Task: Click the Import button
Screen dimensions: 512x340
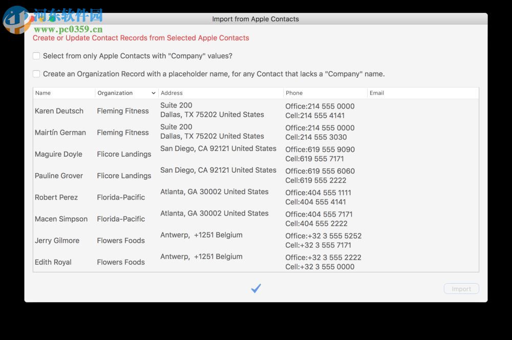Action: 461,288
